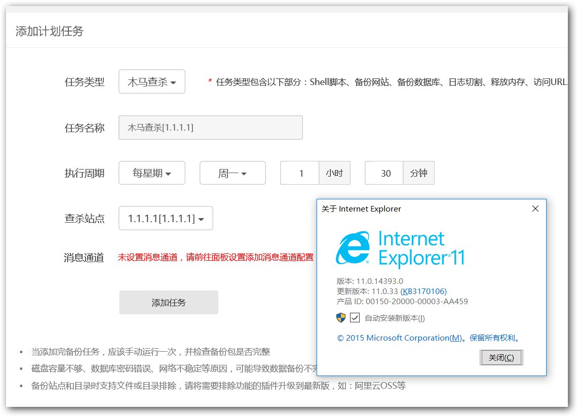Click the 分钟 unit label
This screenshot has width=578, height=417.
pos(419,173)
